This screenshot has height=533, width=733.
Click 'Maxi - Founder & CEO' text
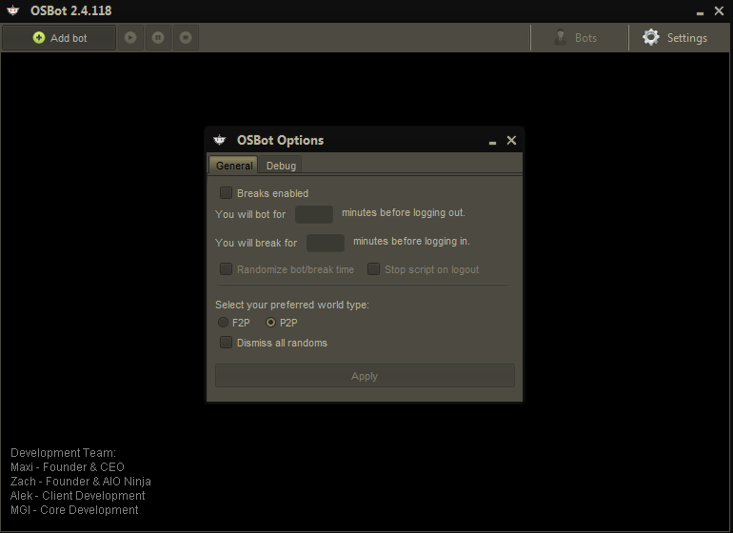[x=68, y=467]
